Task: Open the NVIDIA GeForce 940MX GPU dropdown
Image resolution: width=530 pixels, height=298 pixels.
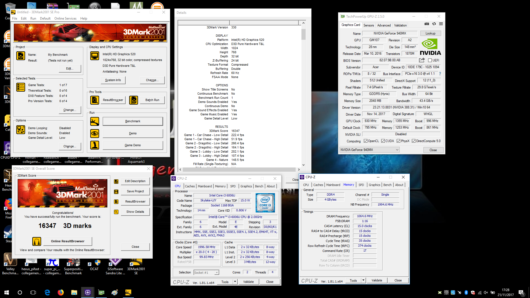Action: (369, 150)
